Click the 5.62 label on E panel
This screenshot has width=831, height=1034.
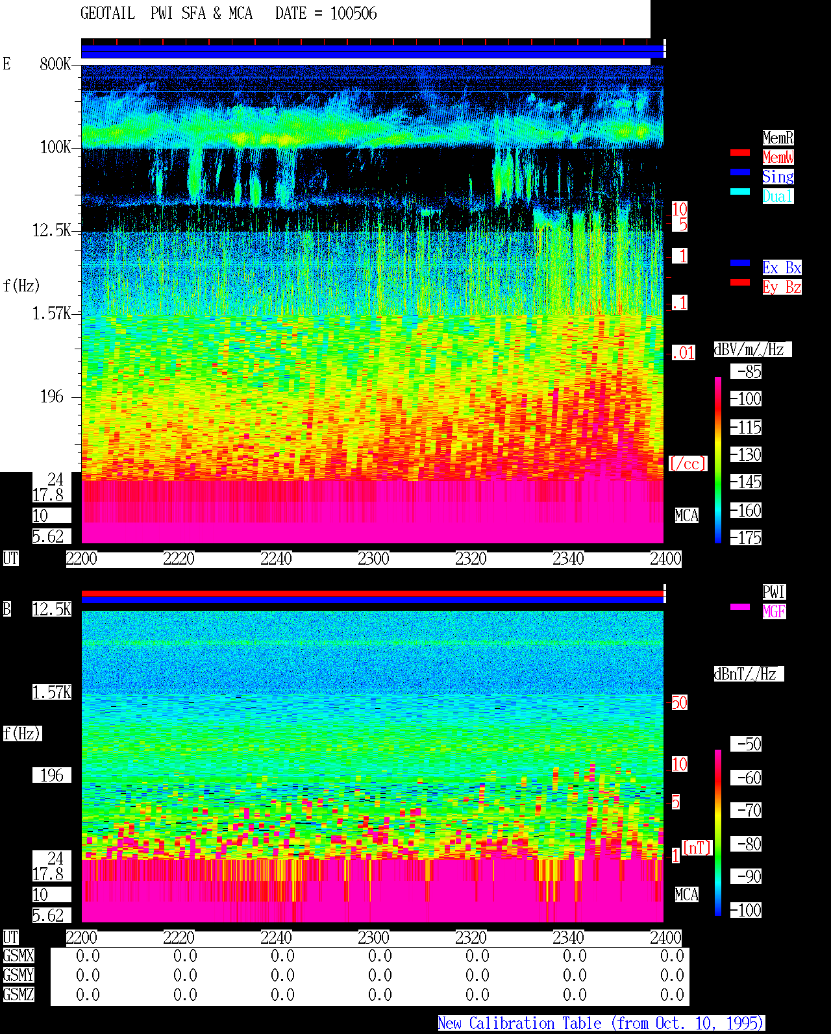48,536
